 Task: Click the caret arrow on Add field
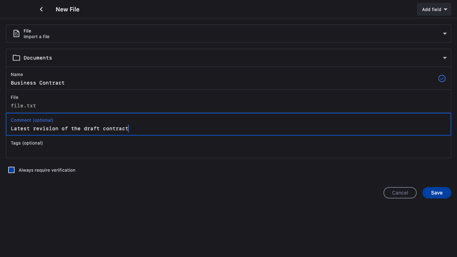click(x=446, y=10)
